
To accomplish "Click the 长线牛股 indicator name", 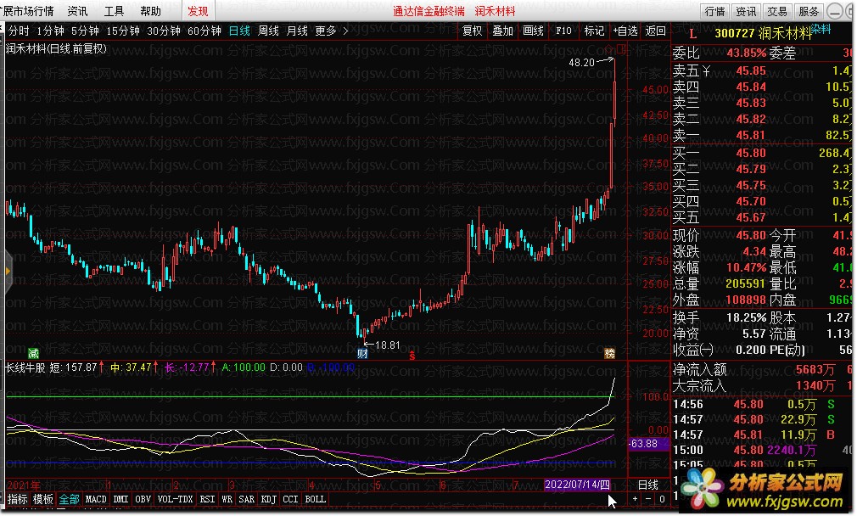I will (25, 367).
